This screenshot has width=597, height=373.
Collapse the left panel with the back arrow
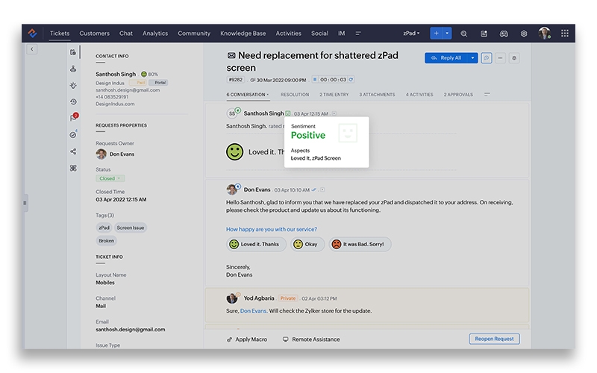click(32, 49)
